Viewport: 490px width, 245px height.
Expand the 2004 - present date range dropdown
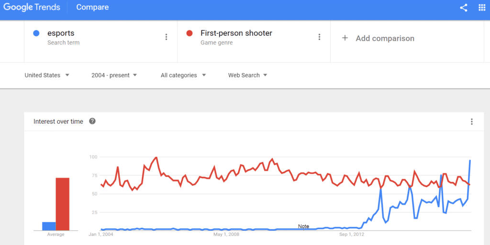click(x=114, y=75)
